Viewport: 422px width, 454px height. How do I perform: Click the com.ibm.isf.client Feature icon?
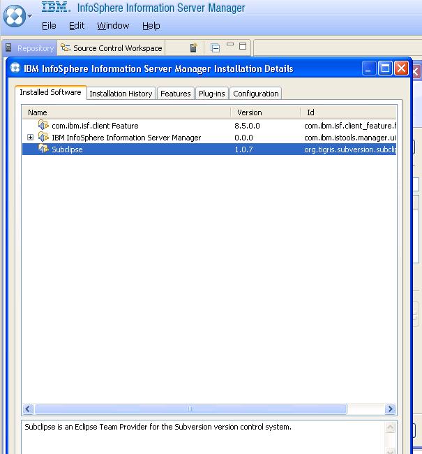coord(43,125)
